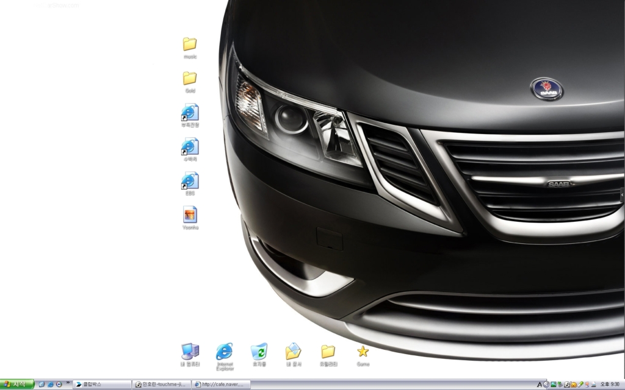Click the Safely Remove Hardware tray icon
Image resolution: width=625 pixels, height=390 pixels.
[x=560, y=385]
